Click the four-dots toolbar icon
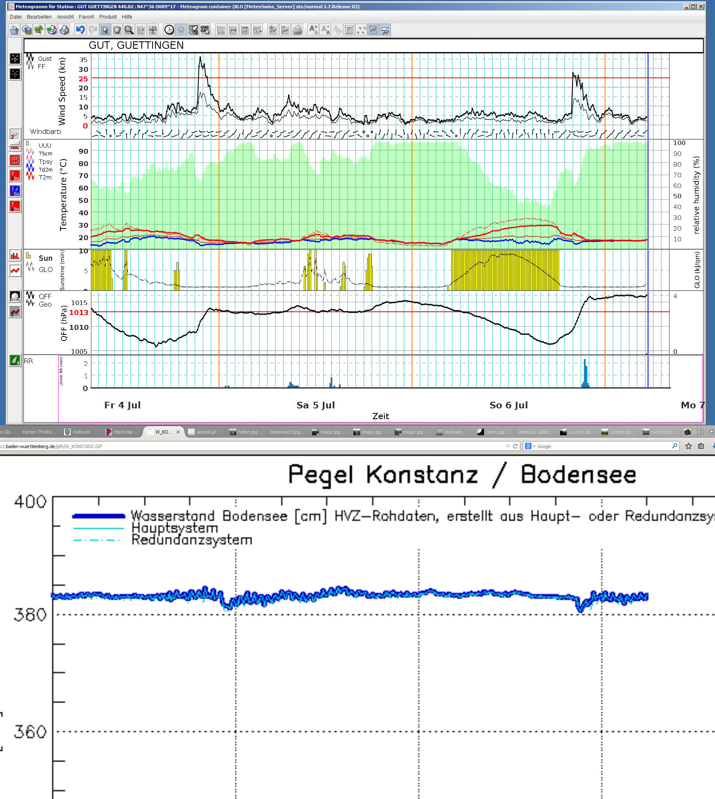 coord(361,30)
